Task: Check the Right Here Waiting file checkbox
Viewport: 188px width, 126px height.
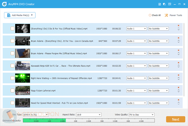Action: coord(12,78)
